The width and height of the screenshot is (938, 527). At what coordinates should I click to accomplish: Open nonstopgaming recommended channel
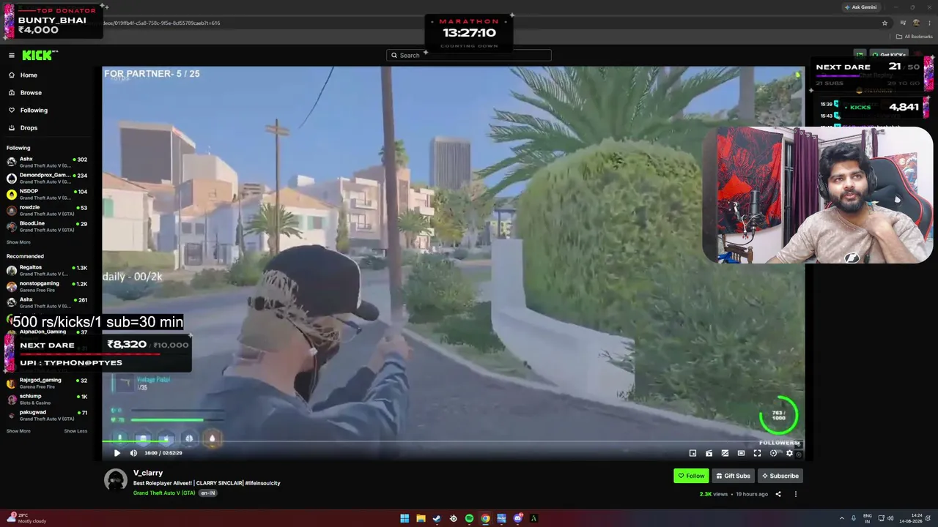tap(48, 286)
